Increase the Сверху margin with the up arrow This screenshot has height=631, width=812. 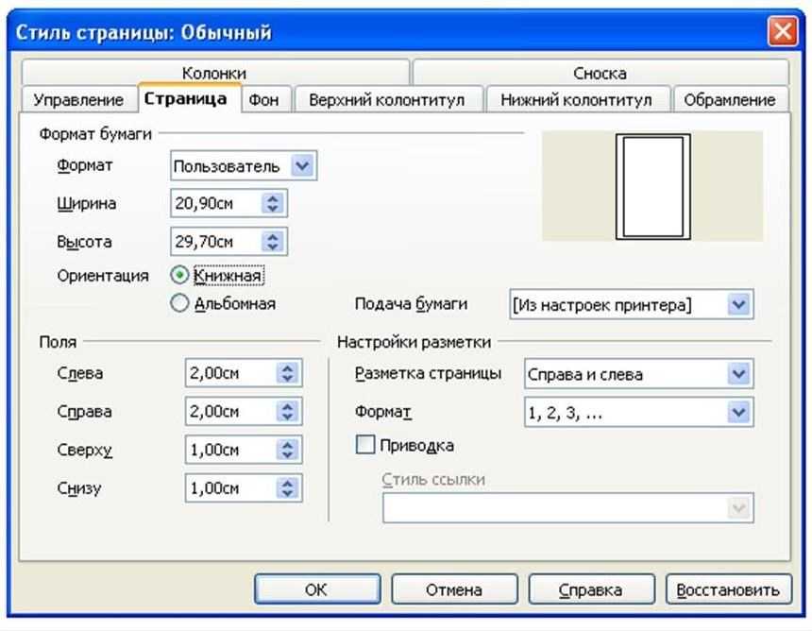pyautogui.click(x=288, y=444)
